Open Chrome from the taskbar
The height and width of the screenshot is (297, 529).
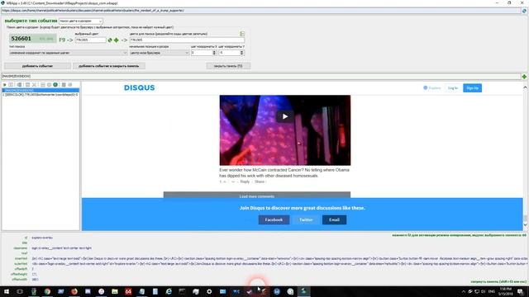click(47, 291)
